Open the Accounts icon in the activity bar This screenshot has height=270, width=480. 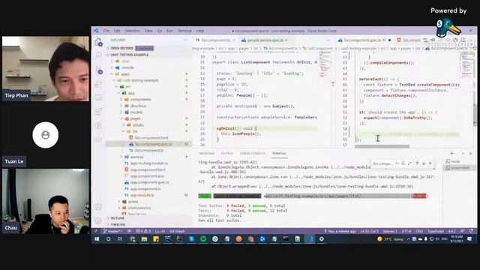pyautogui.click(x=98, y=207)
